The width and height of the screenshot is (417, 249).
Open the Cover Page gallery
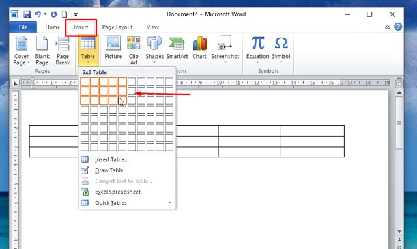coord(22,51)
